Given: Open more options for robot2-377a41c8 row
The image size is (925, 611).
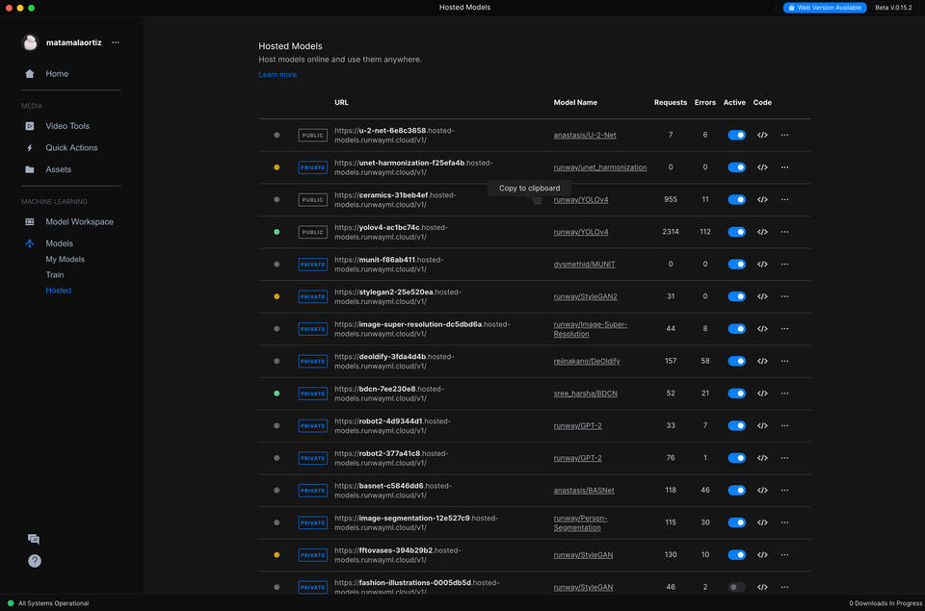Looking at the screenshot, I should coord(784,458).
